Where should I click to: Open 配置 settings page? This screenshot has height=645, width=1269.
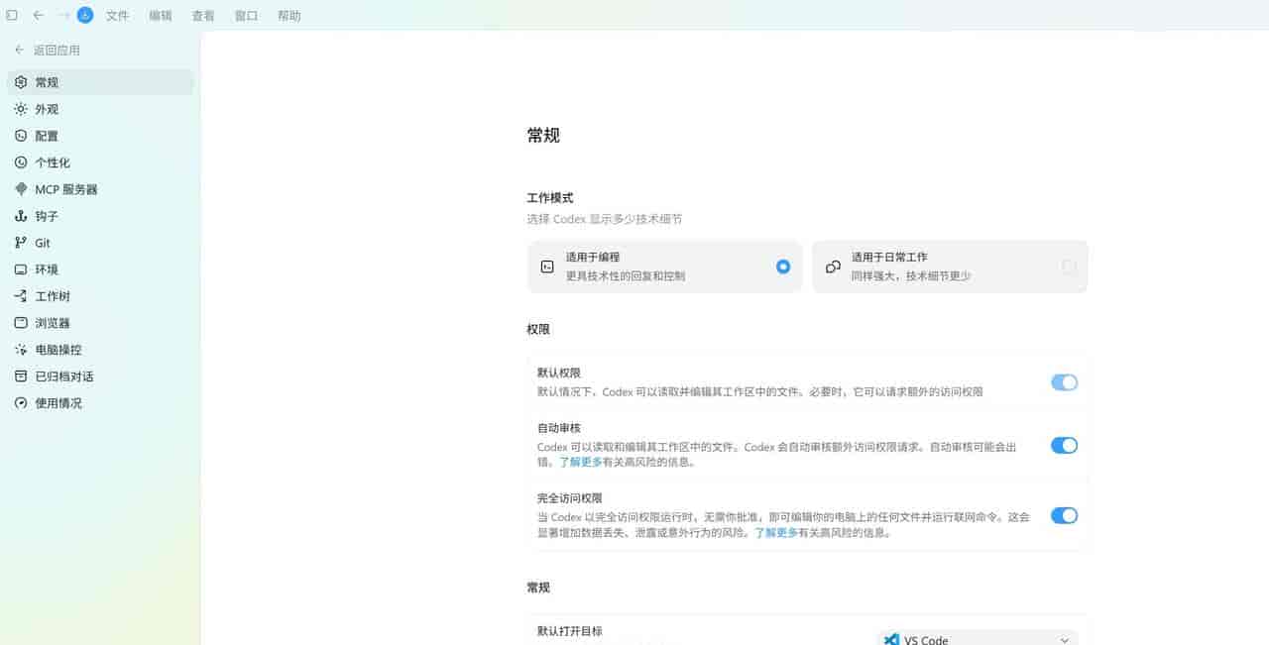coord(100,136)
